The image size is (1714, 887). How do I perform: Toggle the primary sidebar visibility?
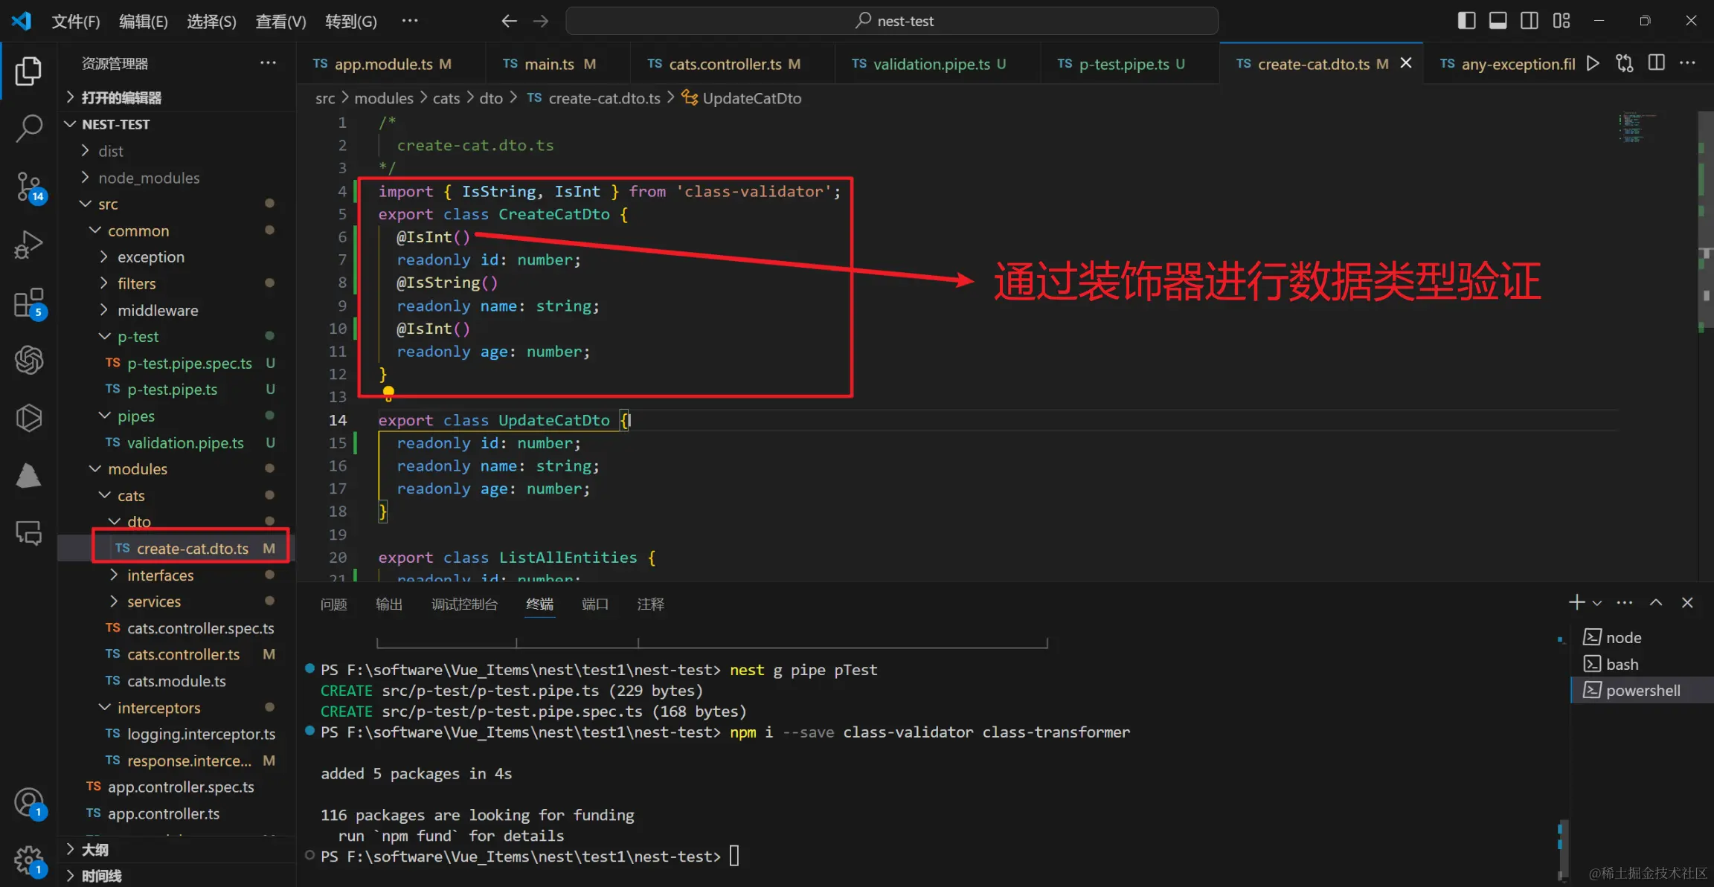pyautogui.click(x=1466, y=20)
